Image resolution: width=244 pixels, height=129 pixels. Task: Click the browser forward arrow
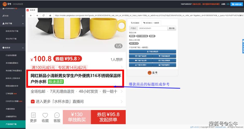pos(37,15)
